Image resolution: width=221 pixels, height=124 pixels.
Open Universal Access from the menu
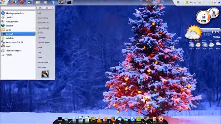click(43, 23)
